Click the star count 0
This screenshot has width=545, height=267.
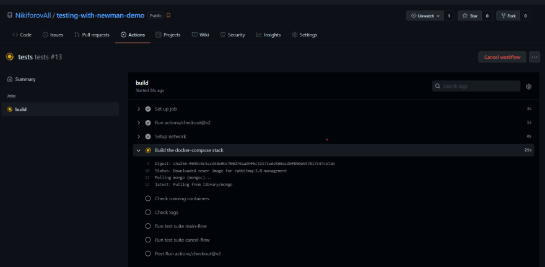487,16
